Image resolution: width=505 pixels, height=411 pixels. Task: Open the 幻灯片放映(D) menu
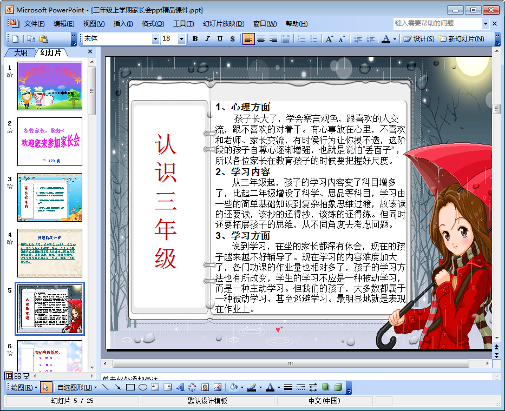(224, 24)
